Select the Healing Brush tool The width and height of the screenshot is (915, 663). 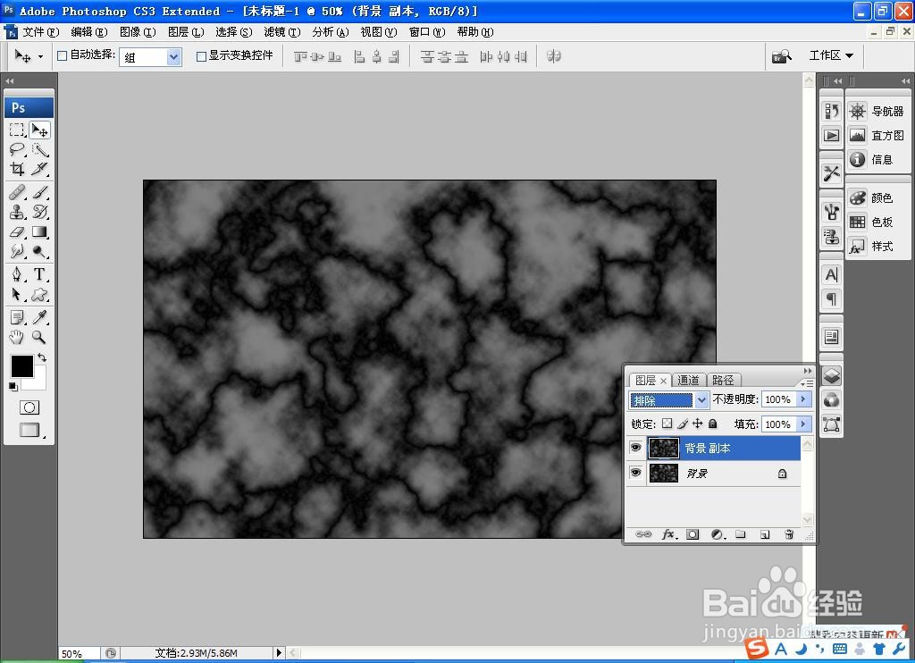pyautogui.click(x=17, y=192)
